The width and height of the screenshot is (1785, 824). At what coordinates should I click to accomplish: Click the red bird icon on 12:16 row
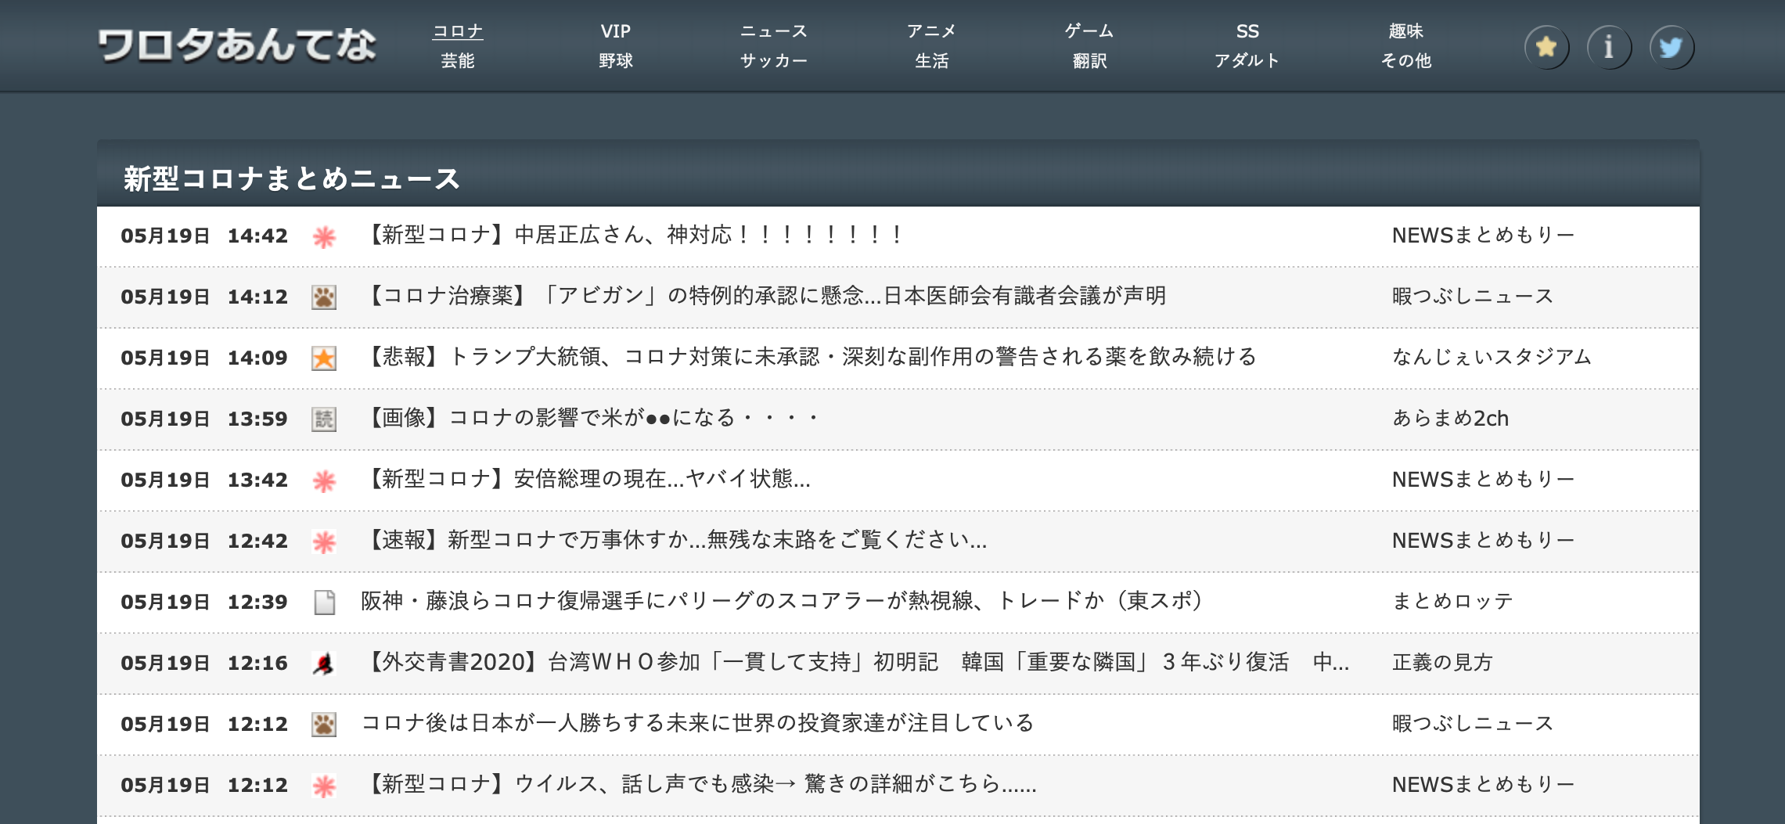tap(324, 664)
